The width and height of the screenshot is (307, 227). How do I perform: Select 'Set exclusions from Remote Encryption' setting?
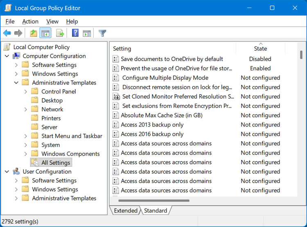tap(177, 106)
